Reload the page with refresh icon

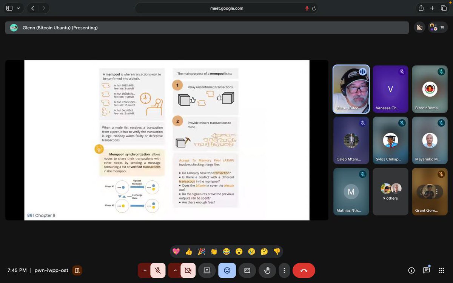click(314, 8)
